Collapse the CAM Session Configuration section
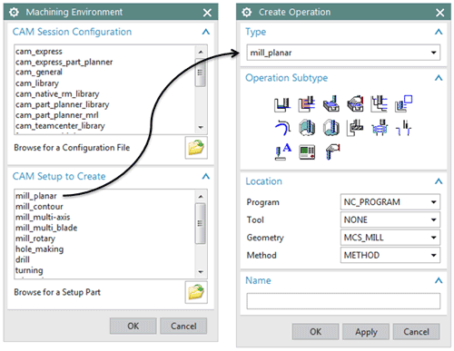 tap(206, 32)
